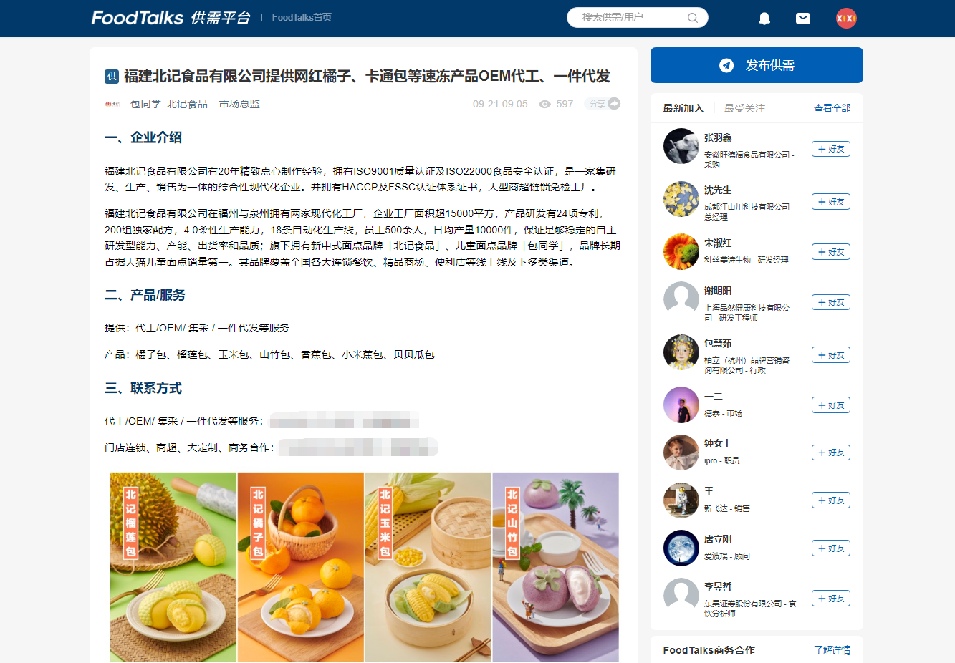Screen dimensions: 955x663
Task: Open 张羽鑫's profile avatar
Action: [x=681, y=146]
